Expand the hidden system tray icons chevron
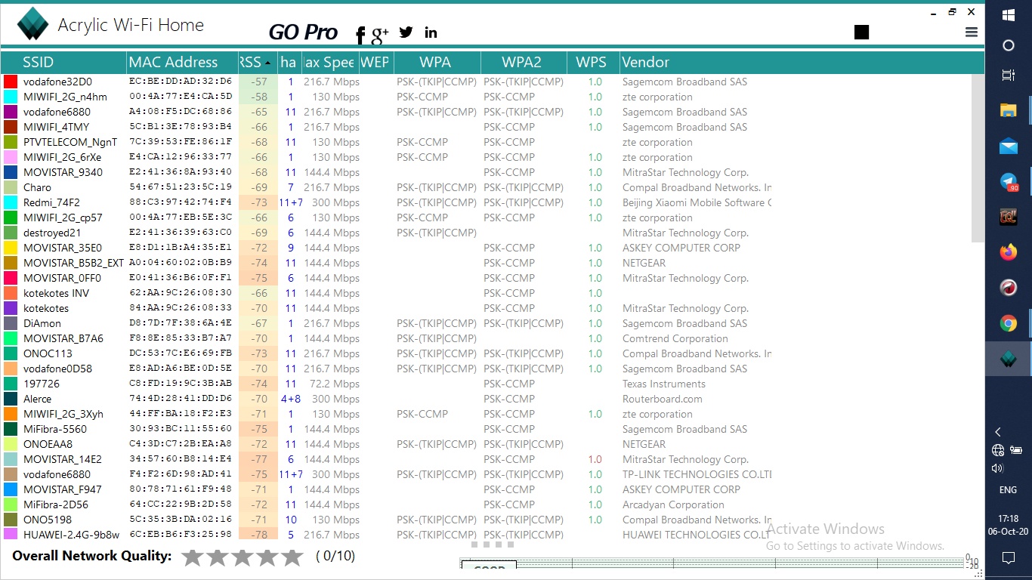Image resolution: width=1032 pixels, height=580 pixels. (998, 432)
